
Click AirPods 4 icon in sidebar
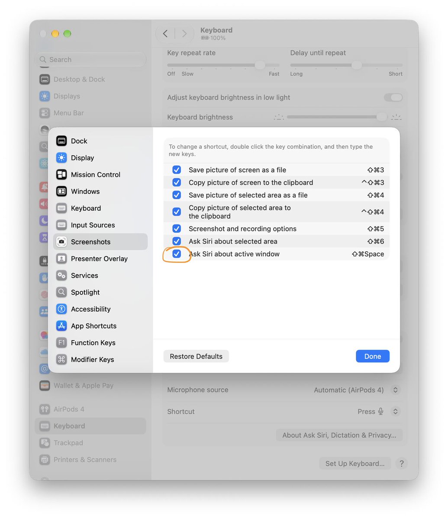[x=45, y=409]
